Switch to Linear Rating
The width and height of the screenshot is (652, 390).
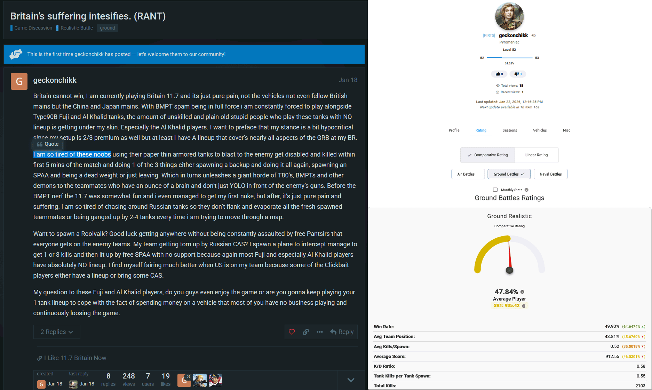click(536, 155)
